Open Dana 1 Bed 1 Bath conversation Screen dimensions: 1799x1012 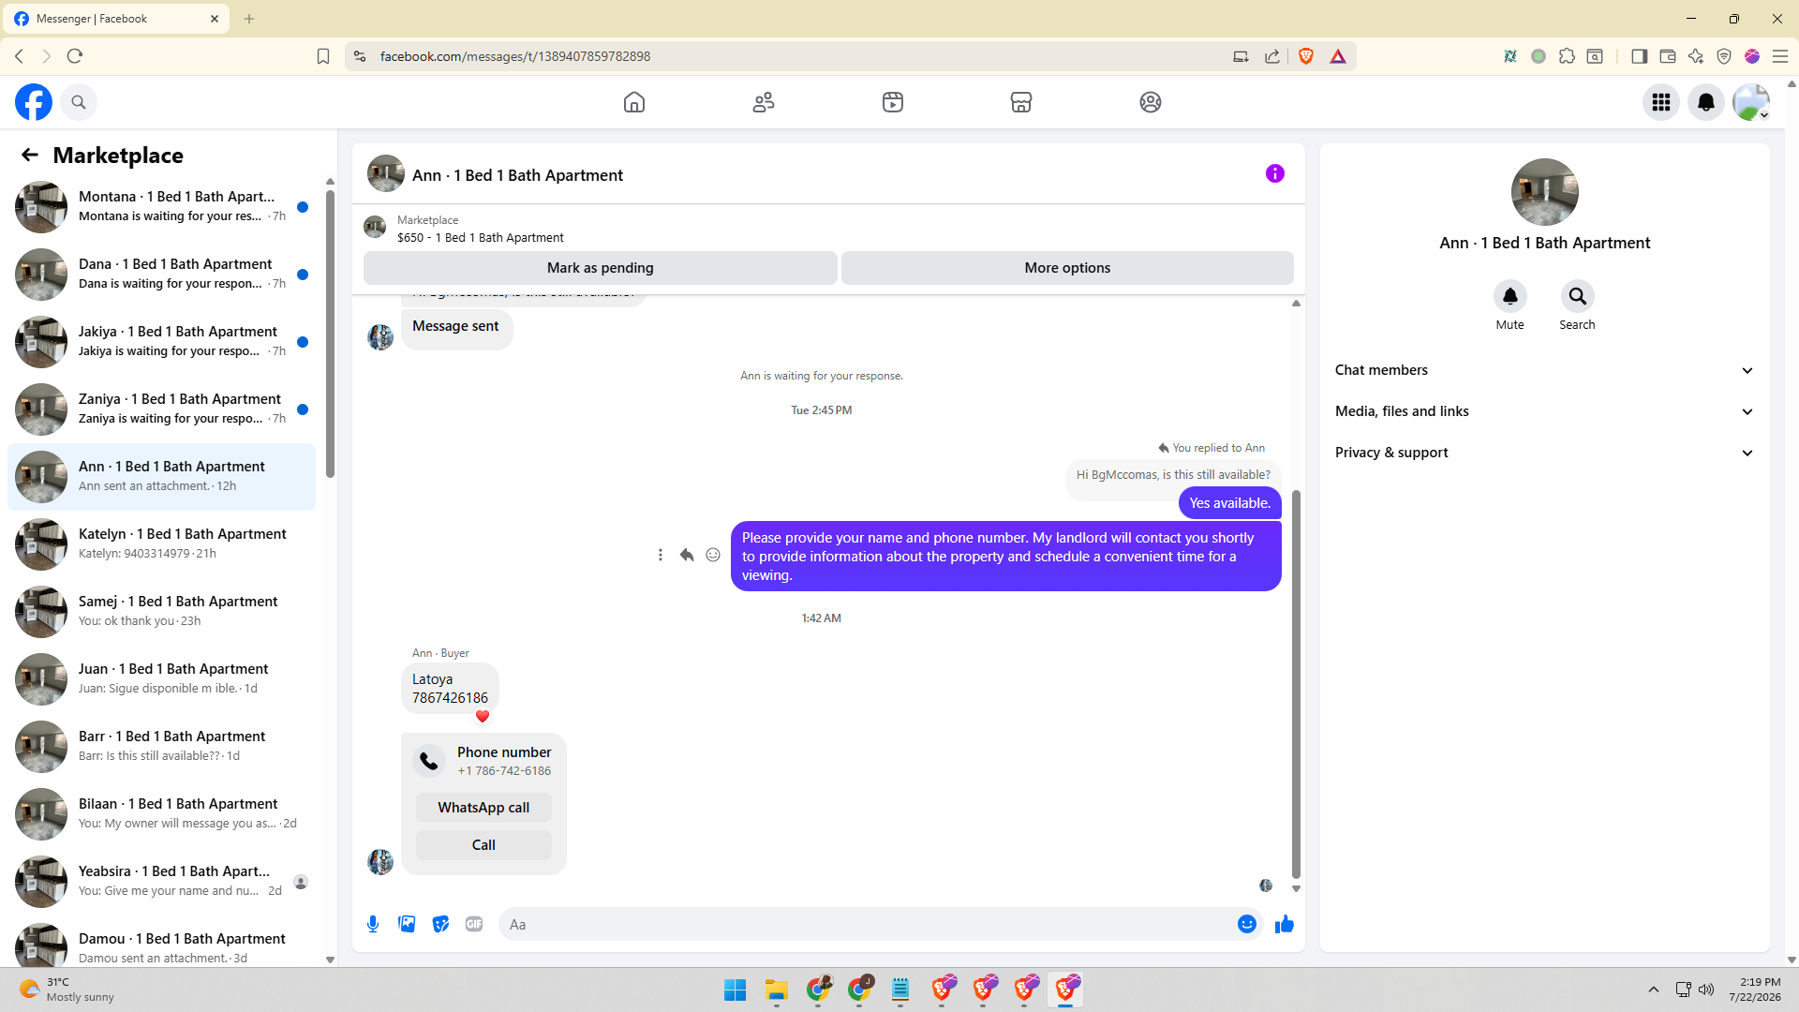click(x=162, y=275)
